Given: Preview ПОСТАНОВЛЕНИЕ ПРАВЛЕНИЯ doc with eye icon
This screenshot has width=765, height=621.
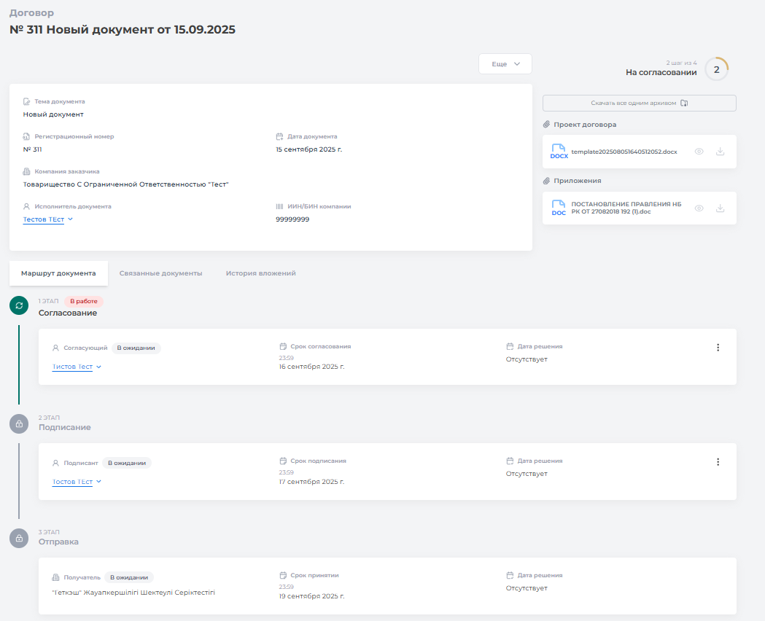Looking at the screenshot, I should [699, 208].
